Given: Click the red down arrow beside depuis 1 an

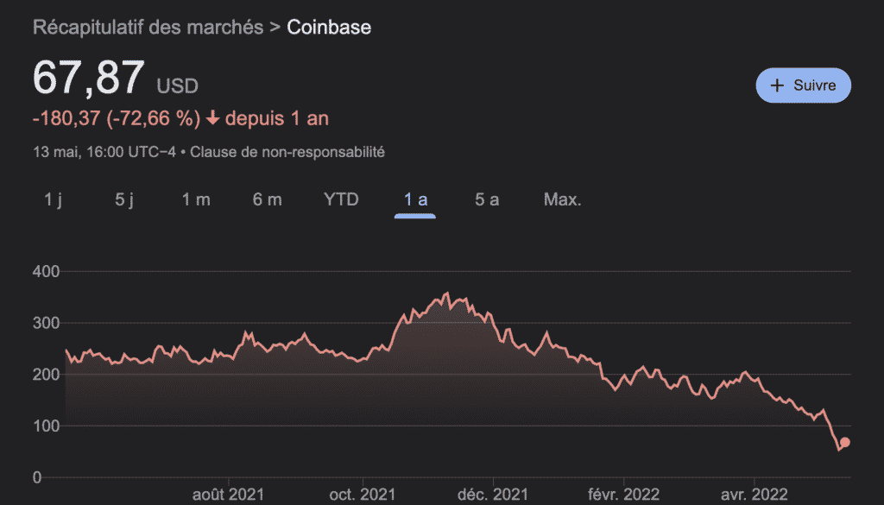Looking at the screenshot, I should click(x=212, y=118).
